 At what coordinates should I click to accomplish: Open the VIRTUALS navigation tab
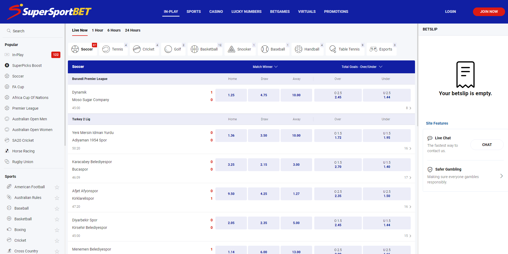pyautogui.click(x=307, y=11)
